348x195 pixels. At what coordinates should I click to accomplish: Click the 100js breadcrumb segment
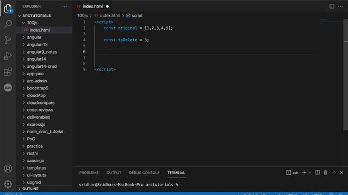click(x=83, y=16)
